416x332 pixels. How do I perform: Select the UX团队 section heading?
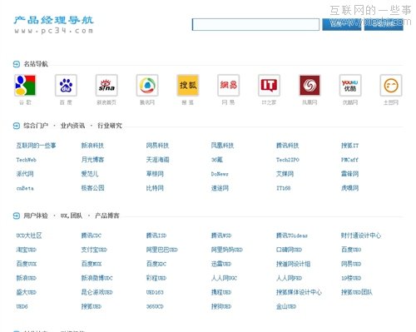[x=72, y=216]
